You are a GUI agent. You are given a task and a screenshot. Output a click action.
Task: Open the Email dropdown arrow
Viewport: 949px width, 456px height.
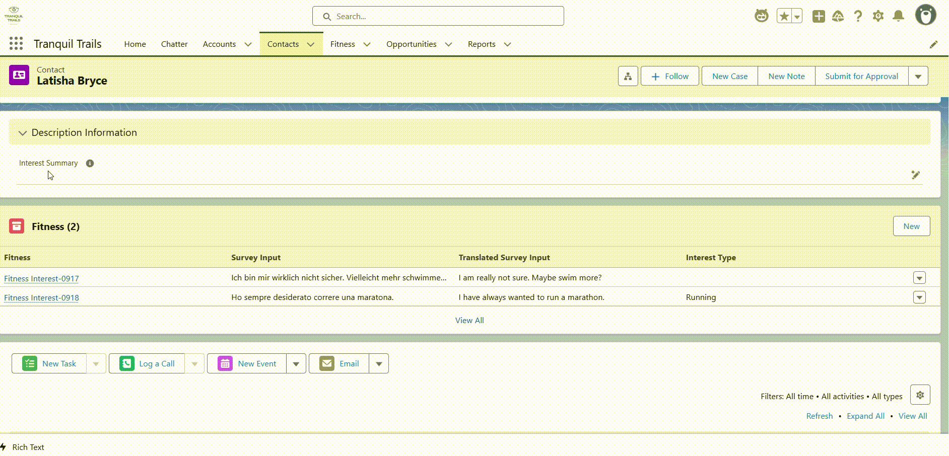379,363
